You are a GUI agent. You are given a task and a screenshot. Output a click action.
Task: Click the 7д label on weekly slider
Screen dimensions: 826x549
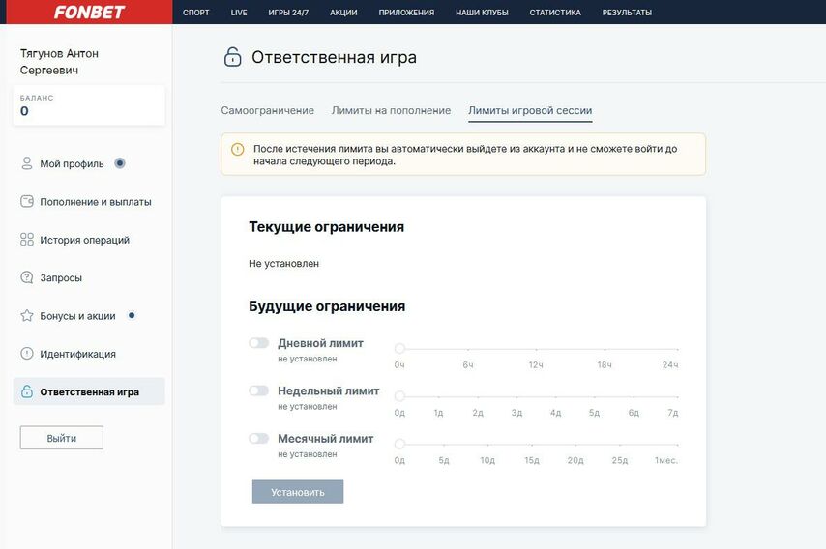point(673,413)
